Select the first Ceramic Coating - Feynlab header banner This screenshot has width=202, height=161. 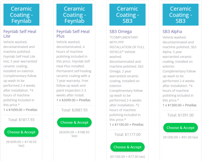[x=21, y=15]
